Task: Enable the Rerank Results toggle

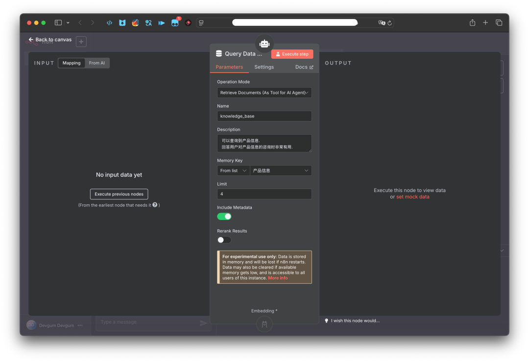Action: (224, 240)
